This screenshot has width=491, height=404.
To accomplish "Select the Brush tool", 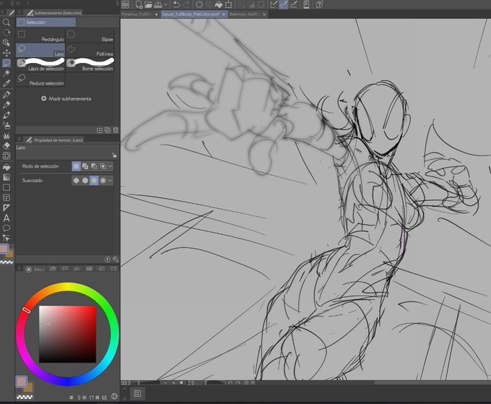I will [6, 115].
